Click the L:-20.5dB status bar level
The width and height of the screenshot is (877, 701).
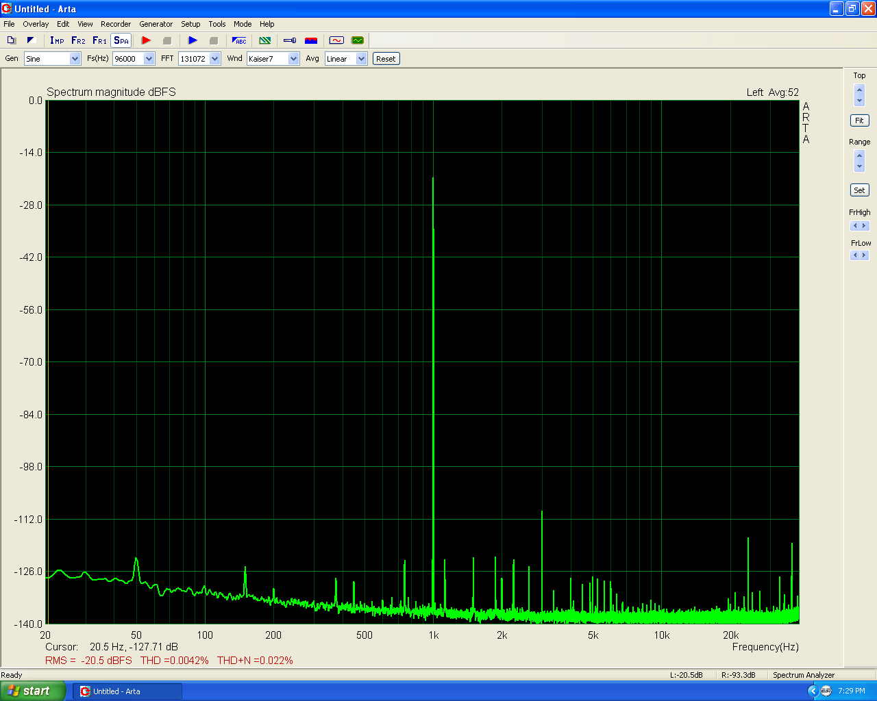point(687,675)
